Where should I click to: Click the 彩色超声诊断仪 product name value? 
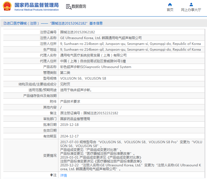(x=95, y=67)
